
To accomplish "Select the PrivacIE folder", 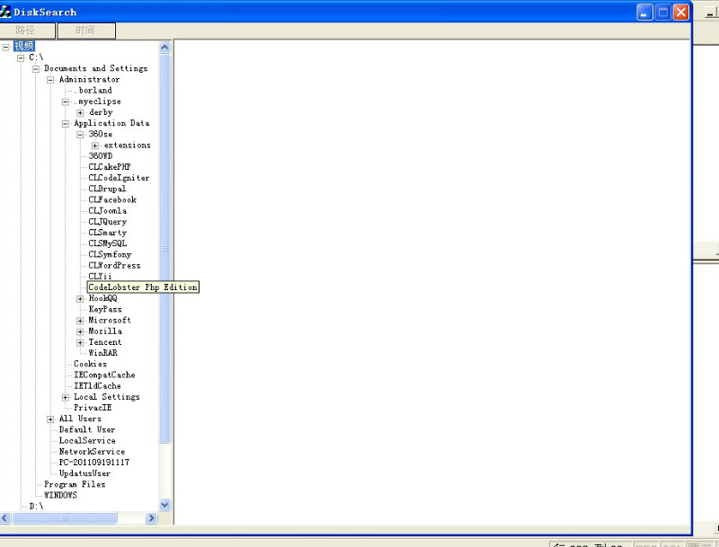I will (93, 408).
